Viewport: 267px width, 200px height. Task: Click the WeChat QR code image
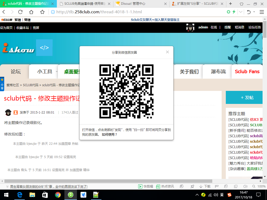coord(126,91)
